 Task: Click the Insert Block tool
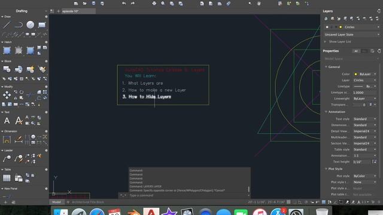pos(7,69)
